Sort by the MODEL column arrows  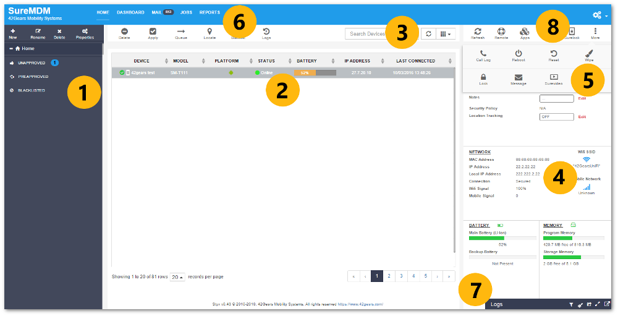[x=203, y=61]
